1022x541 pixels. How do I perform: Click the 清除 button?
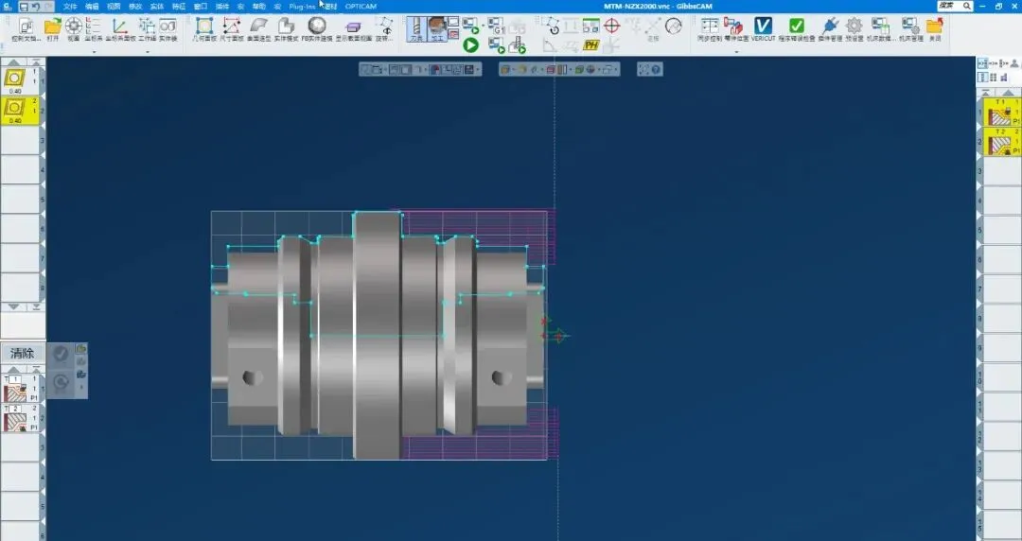tap(22, 354)
